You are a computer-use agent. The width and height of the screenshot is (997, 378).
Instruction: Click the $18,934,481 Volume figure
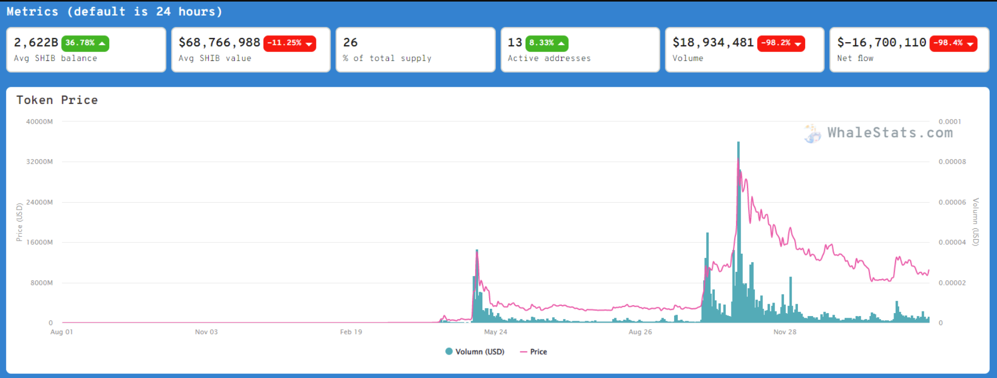(713, 43)
